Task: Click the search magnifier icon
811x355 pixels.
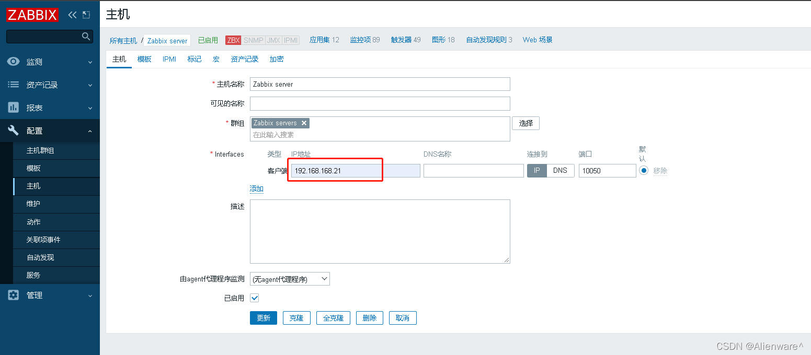Action: coord(86,36)
